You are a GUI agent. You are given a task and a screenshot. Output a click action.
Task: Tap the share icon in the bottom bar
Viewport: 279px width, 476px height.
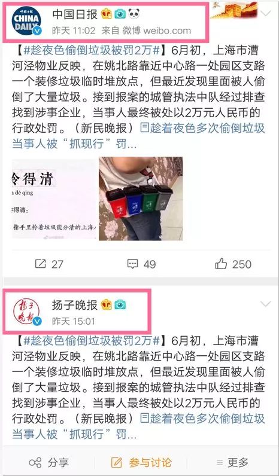35,463
